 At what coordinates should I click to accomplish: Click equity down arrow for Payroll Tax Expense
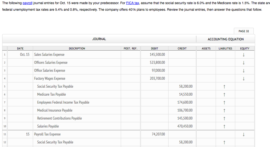(244, 134)
